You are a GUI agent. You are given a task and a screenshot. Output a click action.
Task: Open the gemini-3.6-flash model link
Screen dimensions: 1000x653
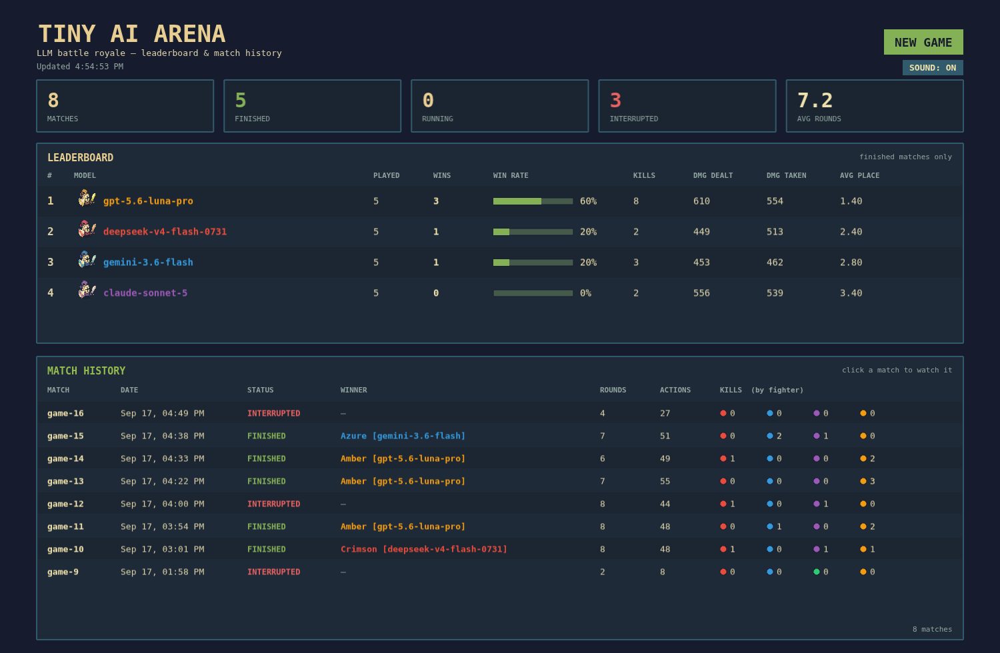point(148,262)
